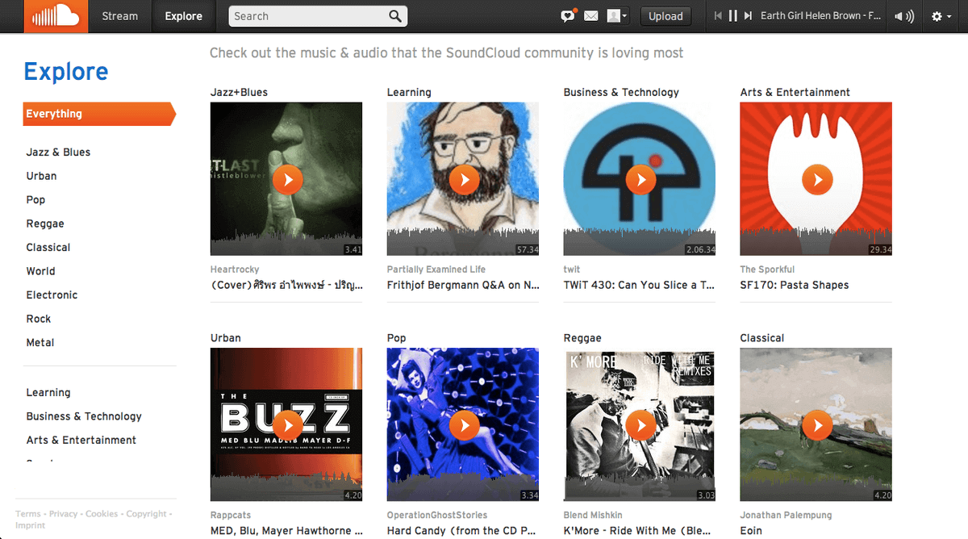Click the Privacy footer link
Screen dimensions: 968x539
click(x=64, y=514)
